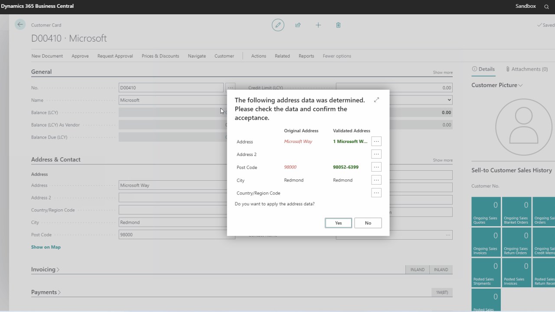Open the Ongoing Sales Return Orders tile

click(x=516, y=242)
